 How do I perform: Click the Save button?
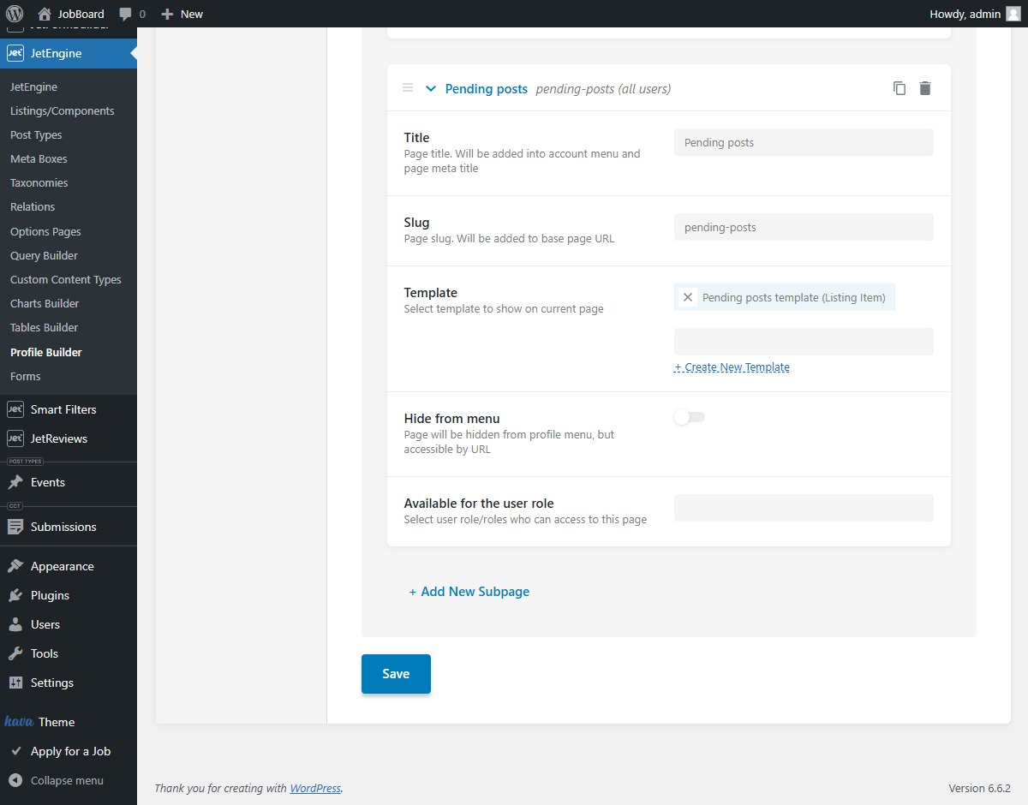click(396, 674)
